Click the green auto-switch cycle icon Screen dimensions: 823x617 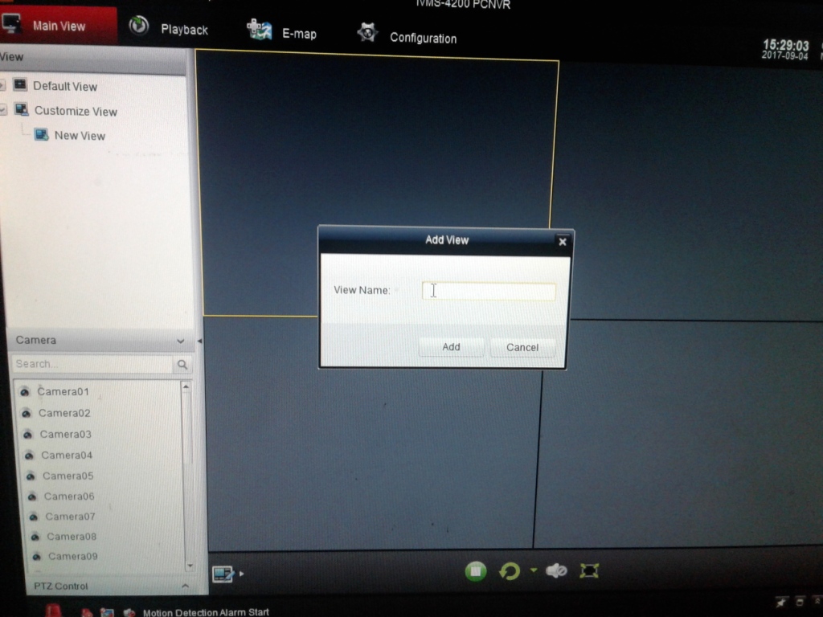click(510, 571)
